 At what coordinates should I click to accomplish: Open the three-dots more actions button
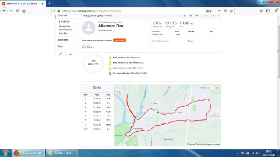pyautogui.click(x=71, y=54)
